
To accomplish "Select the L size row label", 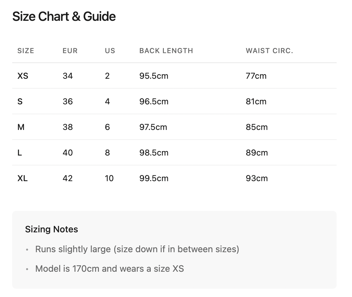I will tap(20, 153).
